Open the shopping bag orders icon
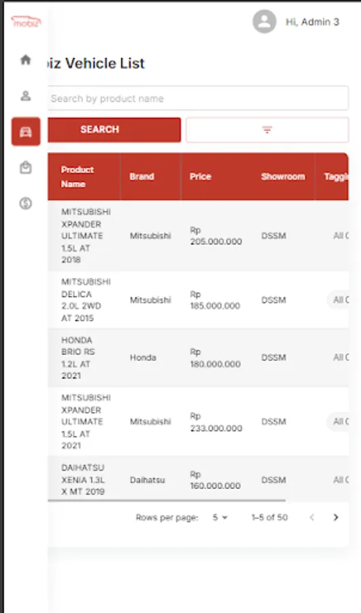This screenshot has width=361, height=613. [26, 168]
